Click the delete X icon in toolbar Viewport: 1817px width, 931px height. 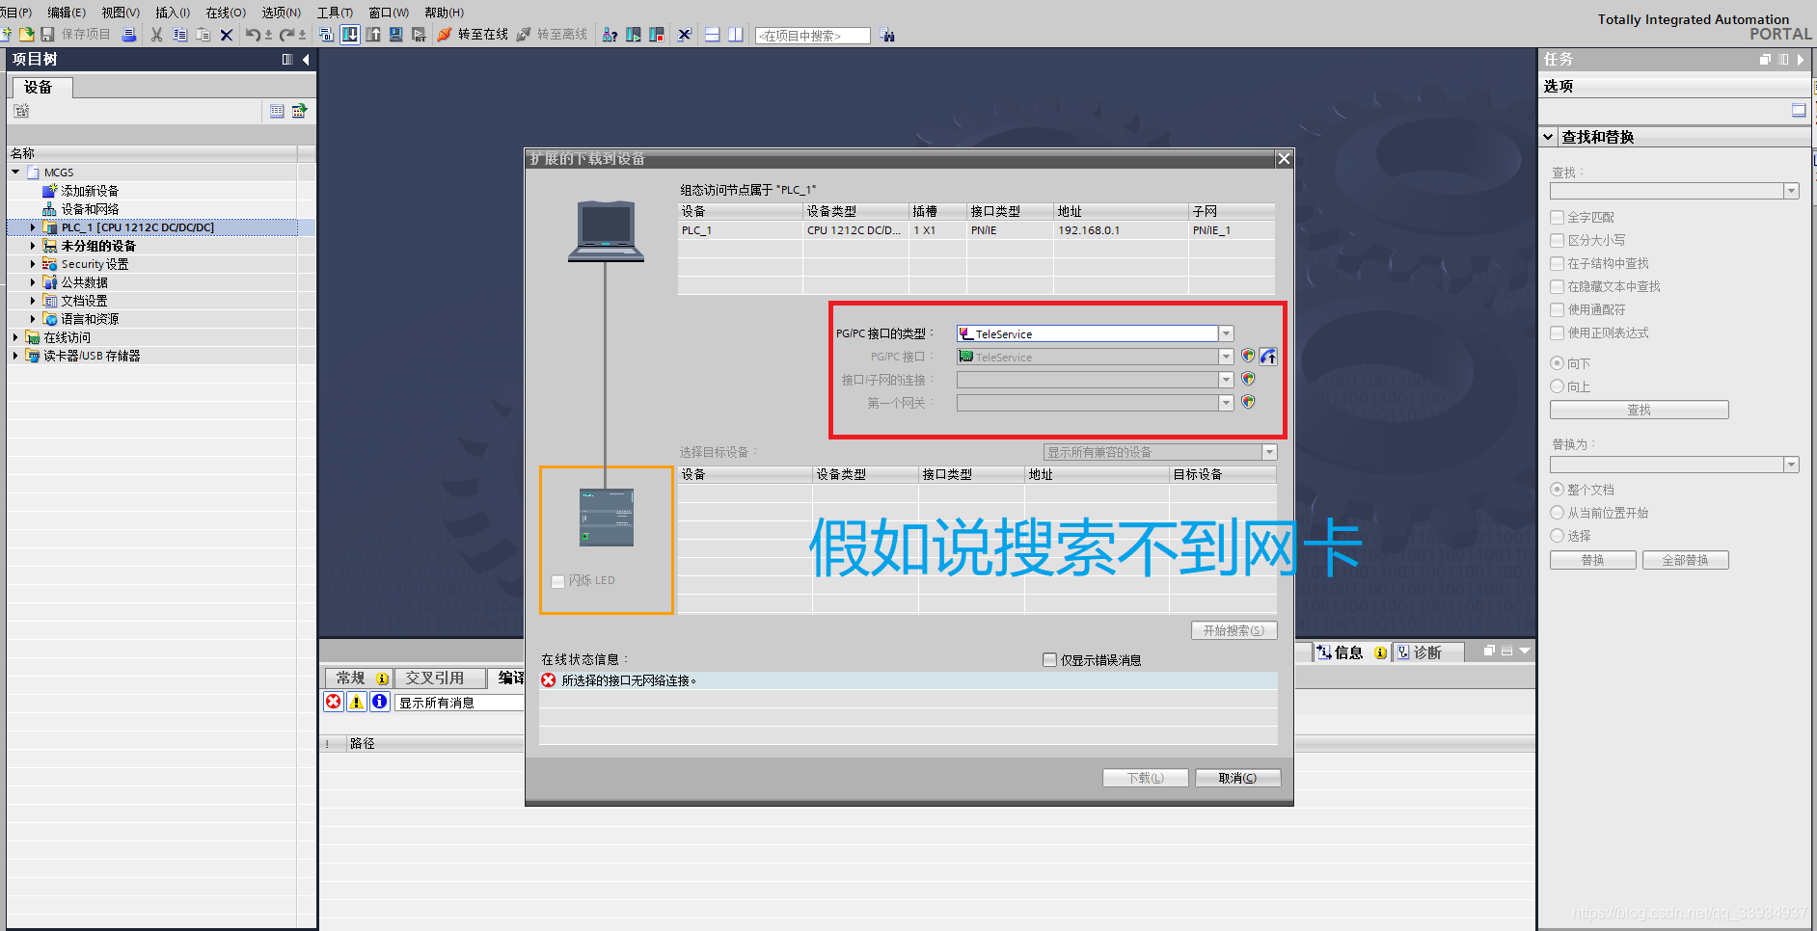pyautogui.click(x=227, y=35)
